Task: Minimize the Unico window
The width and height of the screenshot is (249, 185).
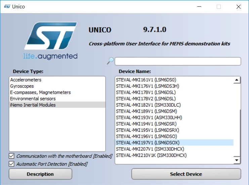Action: point(199,6)
